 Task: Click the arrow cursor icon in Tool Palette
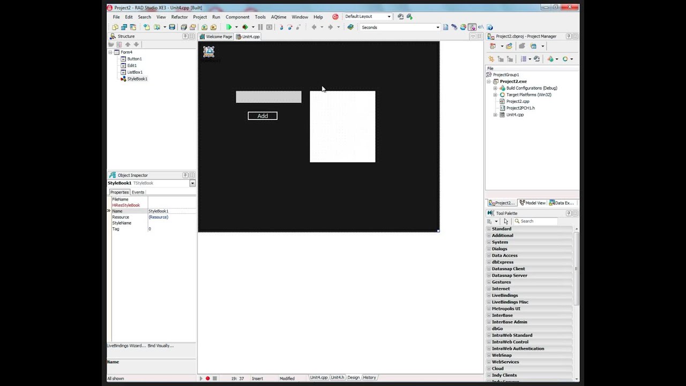506,221
